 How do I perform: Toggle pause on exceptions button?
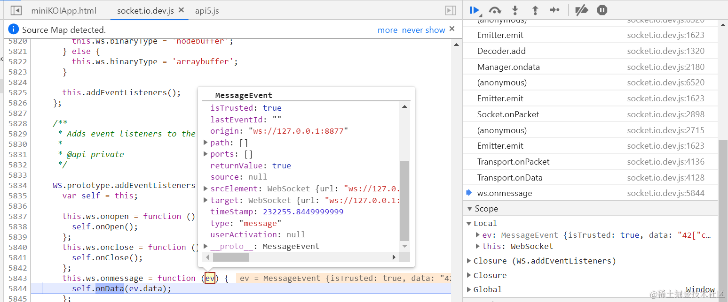click(x=602, y=10)
